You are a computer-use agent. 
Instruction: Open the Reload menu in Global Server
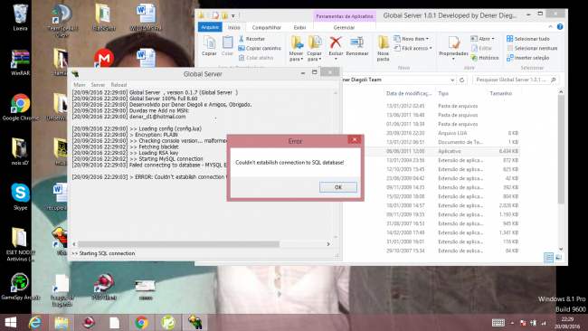pyautogui.click(x=119, y=85)
